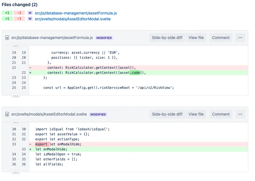The width and height of the screenshot is (255, 181).
Task: Expand hidden lines above line 30
Action: (x=16, y=122)
